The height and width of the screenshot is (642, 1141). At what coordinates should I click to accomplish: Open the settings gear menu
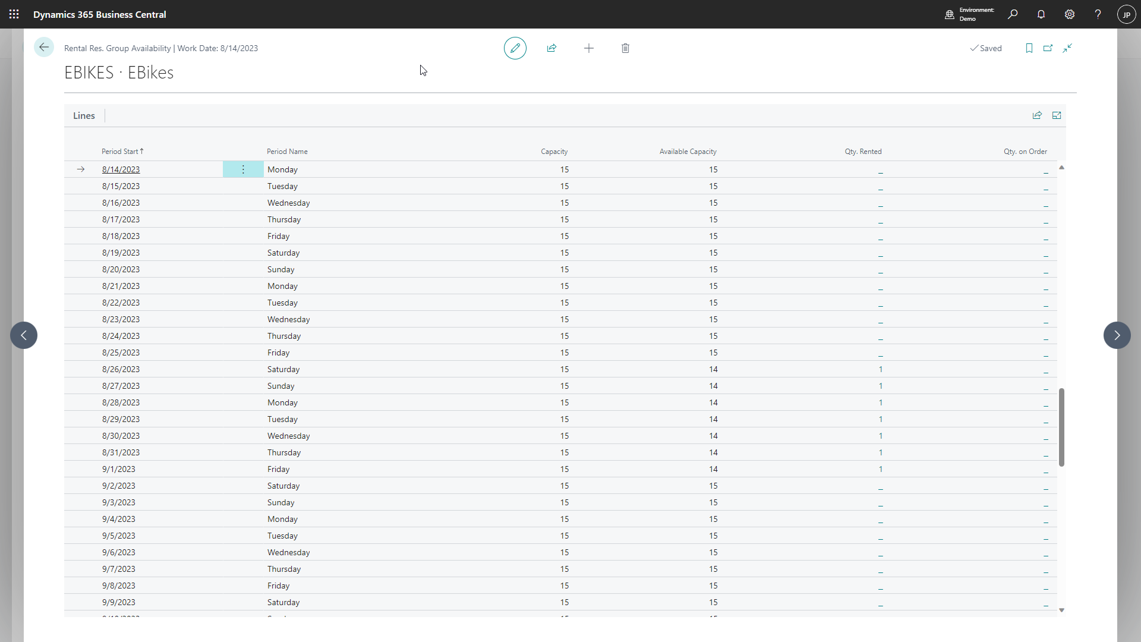(x=1070, y=14)
